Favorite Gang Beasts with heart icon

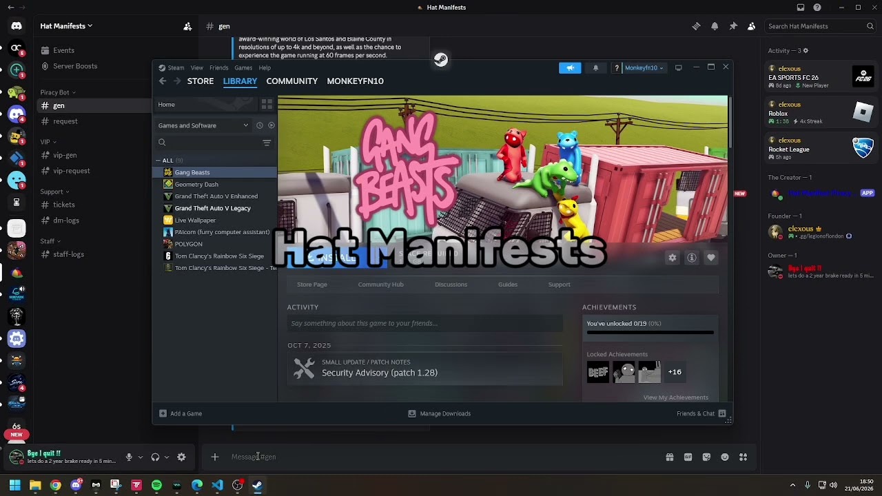(711, 258)
